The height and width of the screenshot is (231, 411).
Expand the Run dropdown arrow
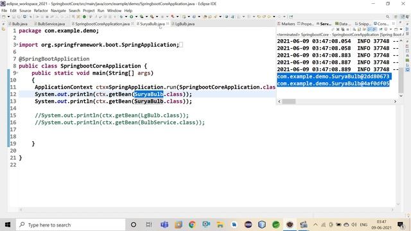(x=136, y=17)
